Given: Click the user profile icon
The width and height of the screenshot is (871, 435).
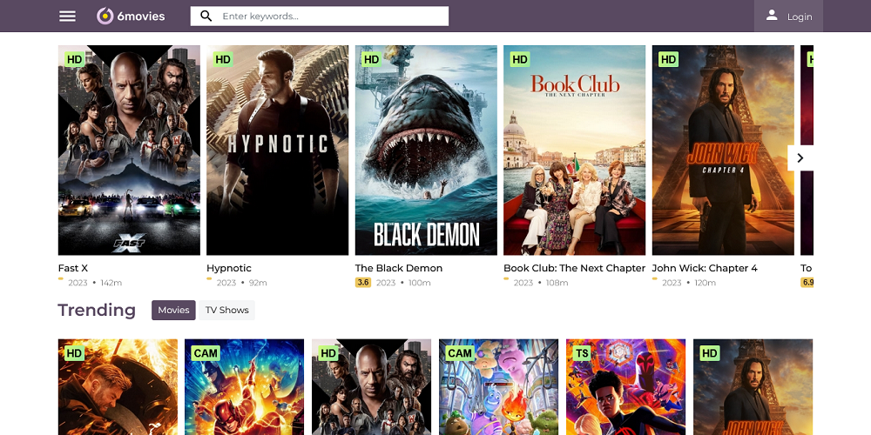Looking at the screenshot, I should pos(772,16).
